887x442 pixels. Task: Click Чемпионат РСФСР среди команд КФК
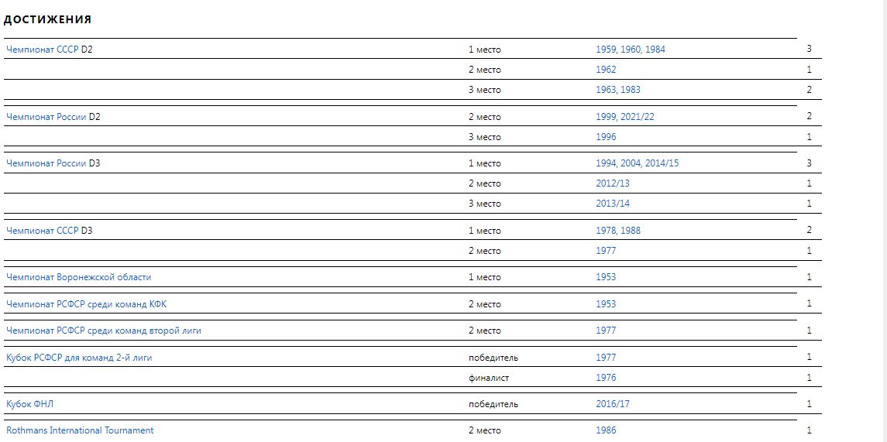[86, 304]
